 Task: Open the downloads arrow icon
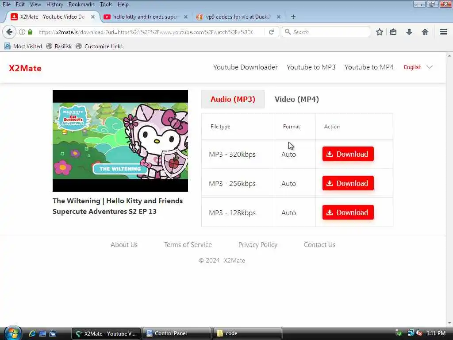pyautogui.click(x=409, y=32)
